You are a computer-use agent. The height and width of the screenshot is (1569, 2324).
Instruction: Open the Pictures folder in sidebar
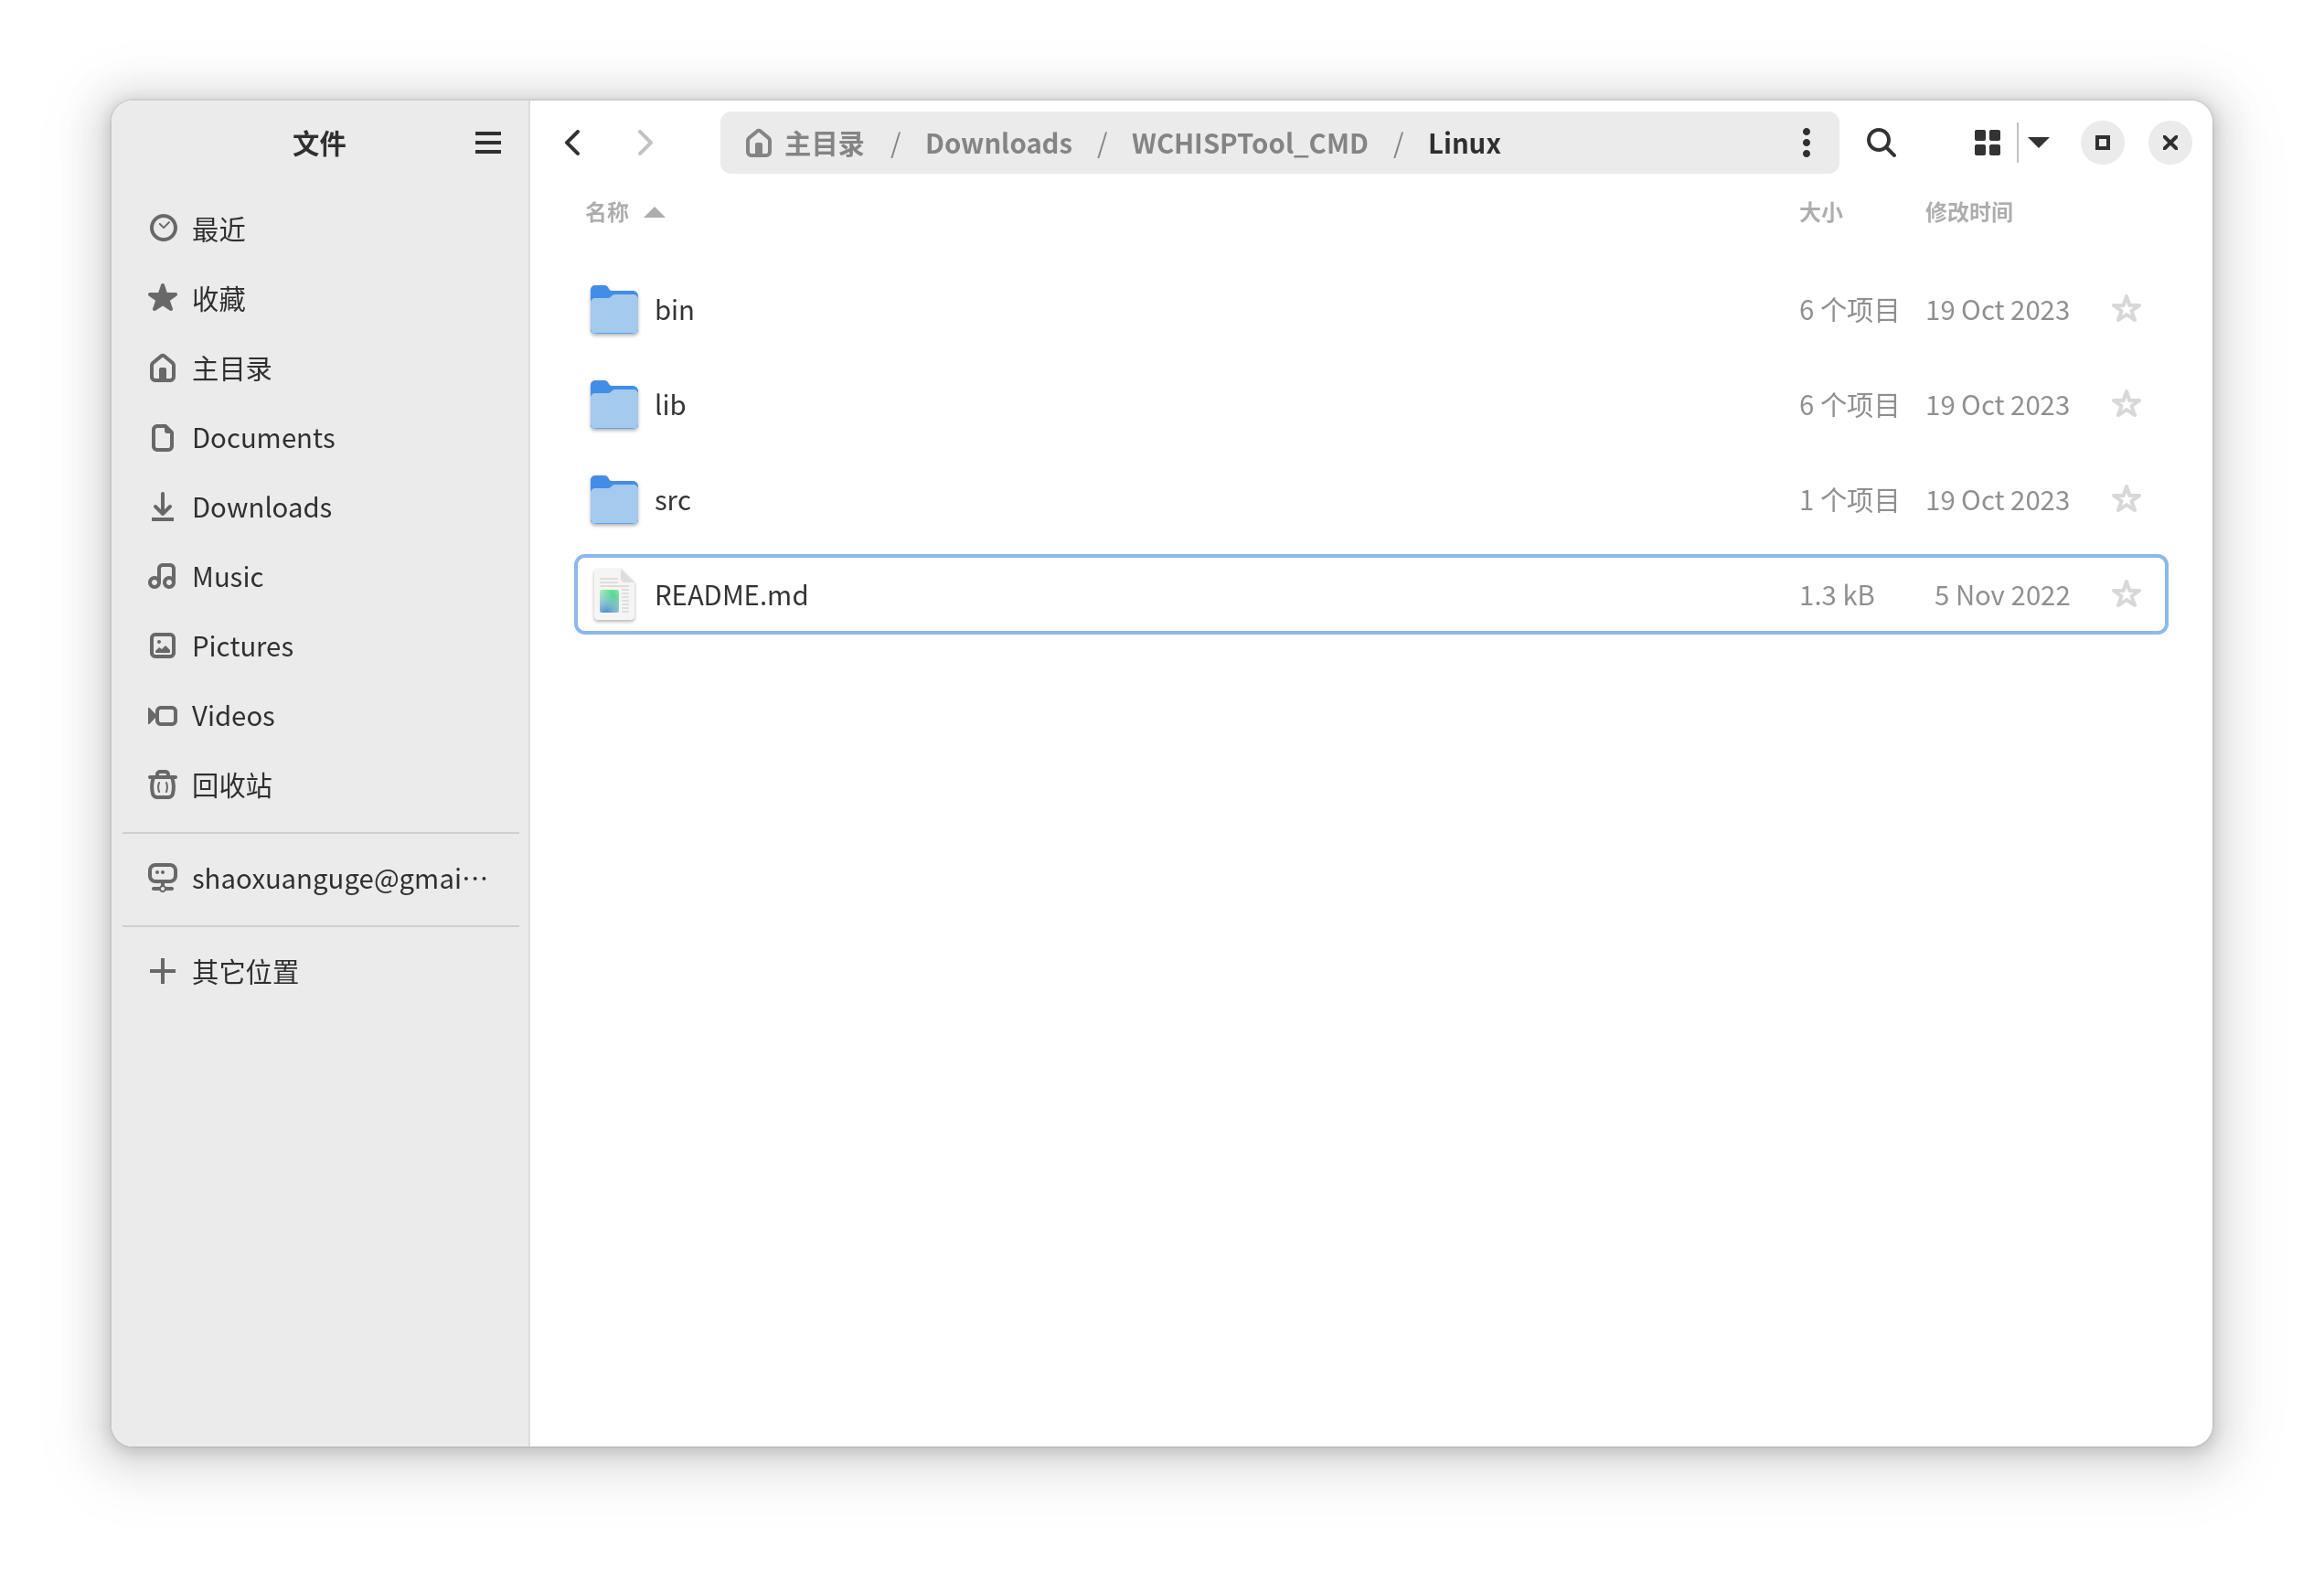click(x=241, y=646)
